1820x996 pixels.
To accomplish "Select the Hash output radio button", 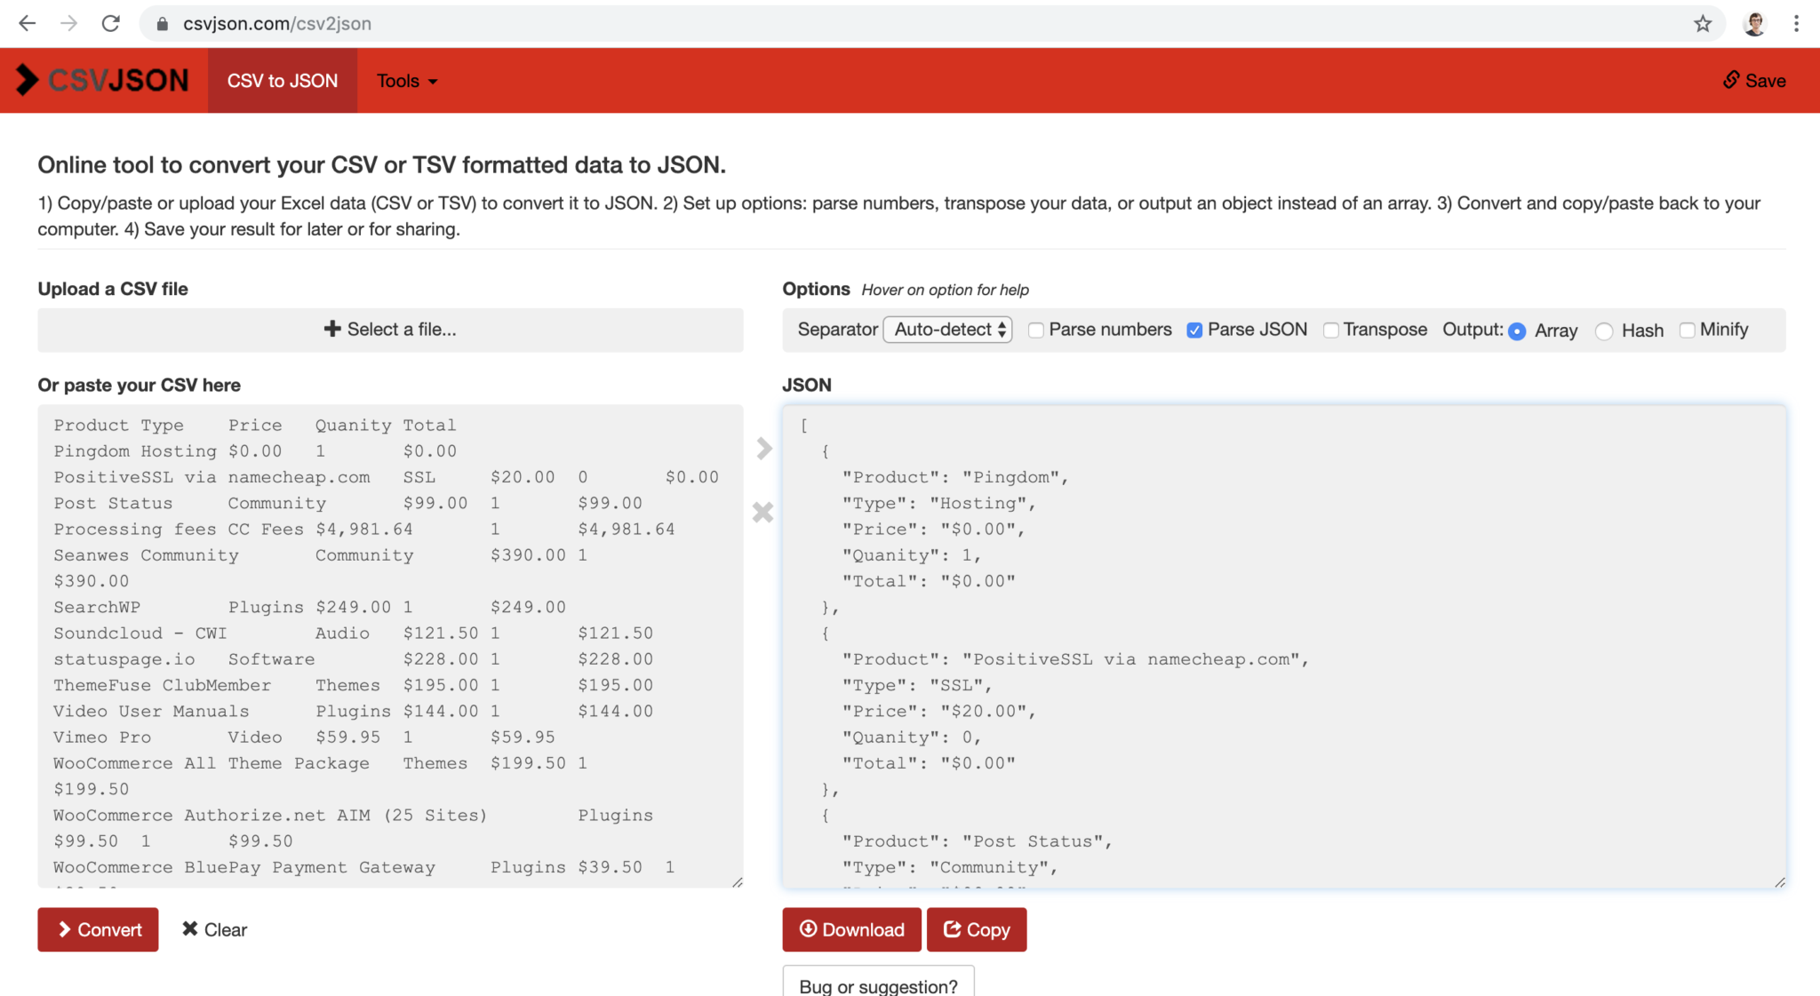I will point(1604,331).
